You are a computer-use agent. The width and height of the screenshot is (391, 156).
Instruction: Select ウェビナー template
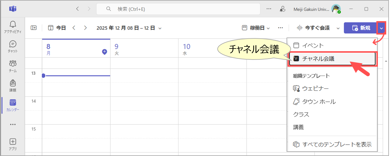tap(315, 88)
